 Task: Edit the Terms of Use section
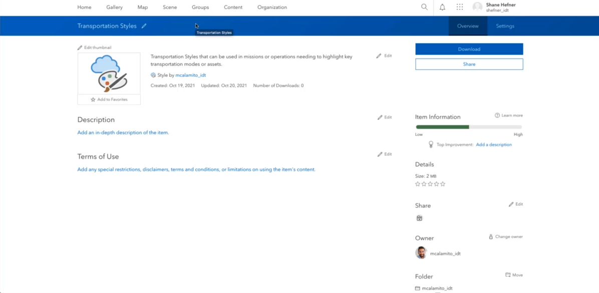[x=384, y=154]
